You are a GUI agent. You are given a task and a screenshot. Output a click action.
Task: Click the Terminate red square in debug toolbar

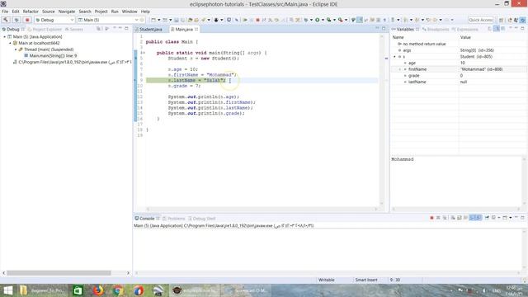[257, 20]
